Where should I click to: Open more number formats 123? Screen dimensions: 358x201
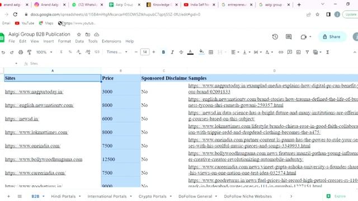[x=97, y=52]
